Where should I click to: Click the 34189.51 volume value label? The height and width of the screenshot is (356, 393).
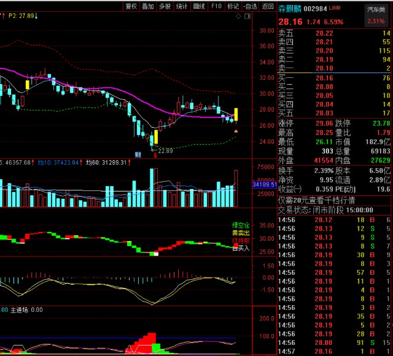click(x=264, y=184)
